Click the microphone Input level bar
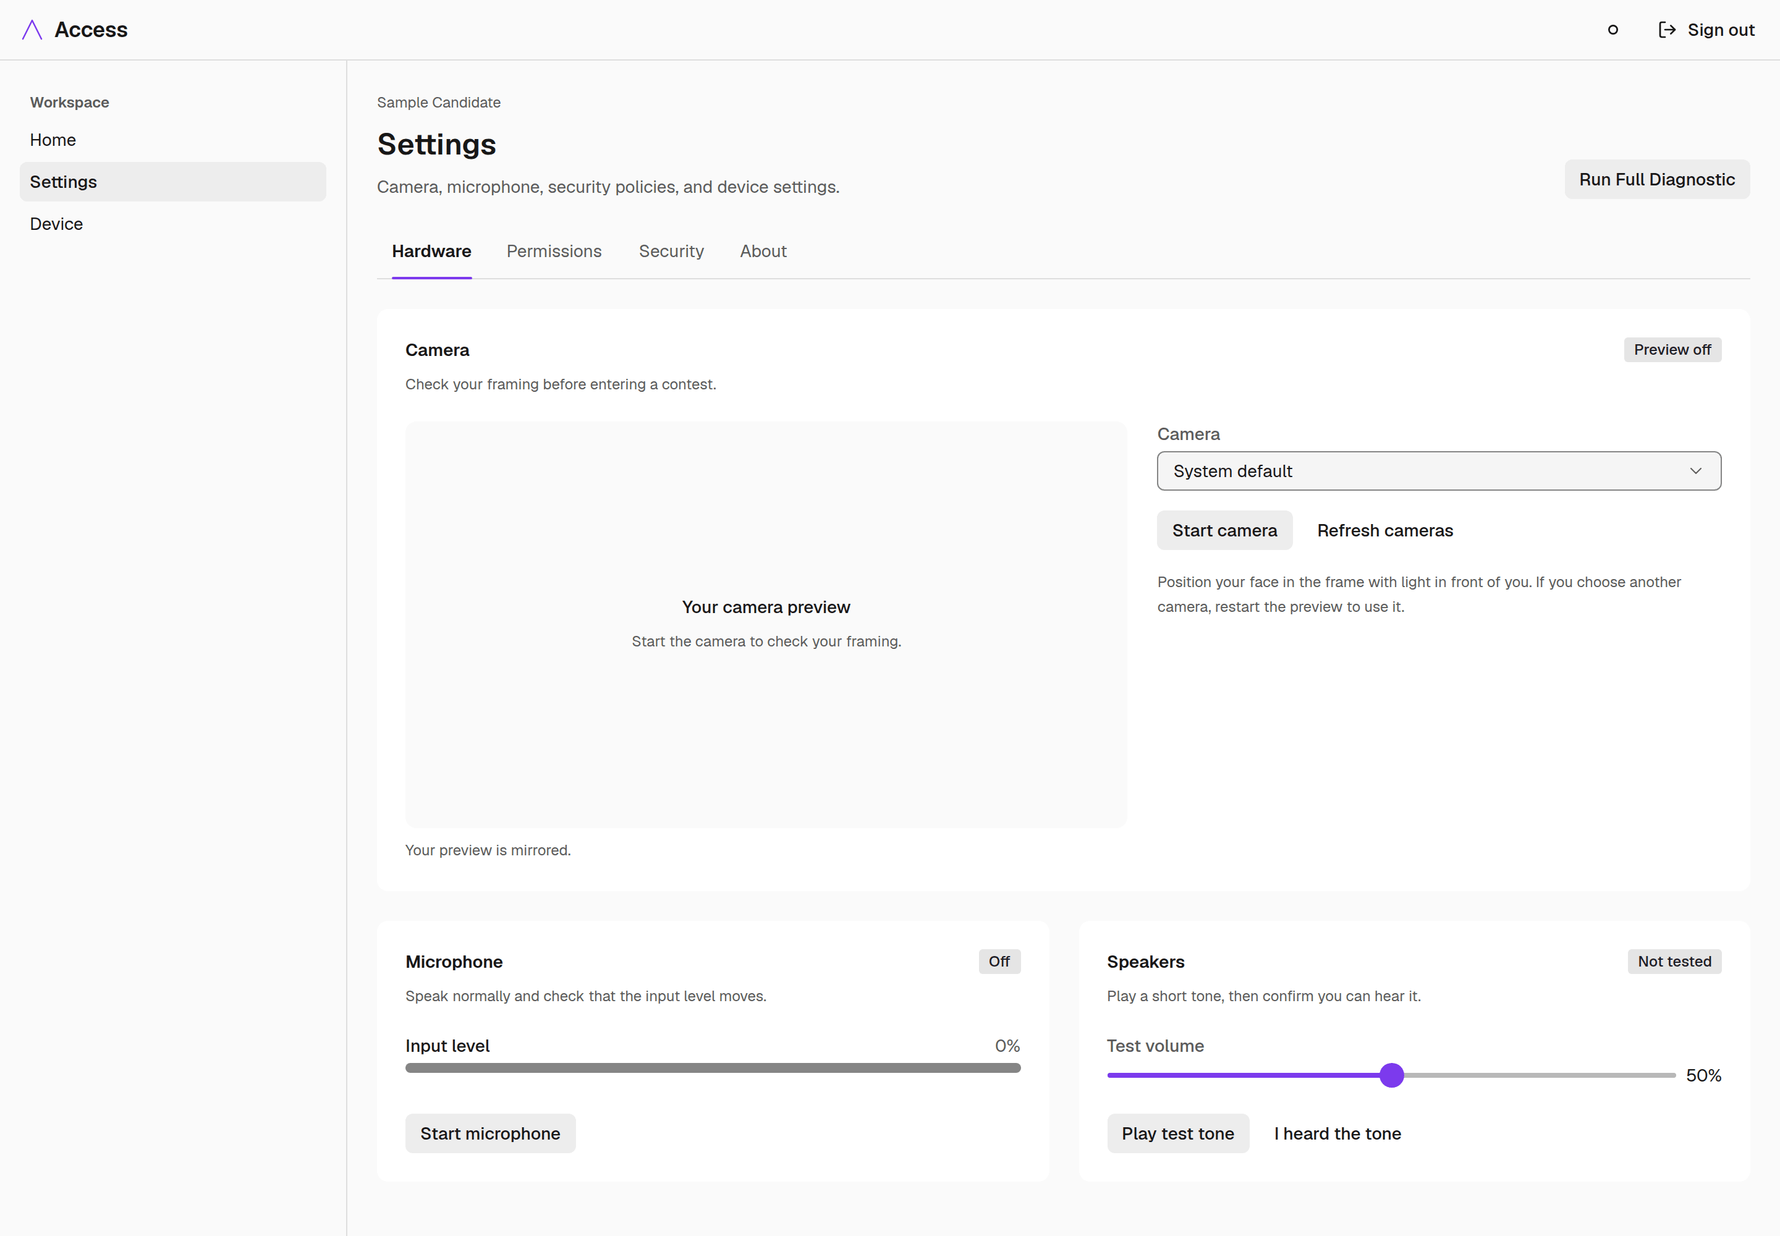Screen dimensions: 1780x1236 [713, 1068]
